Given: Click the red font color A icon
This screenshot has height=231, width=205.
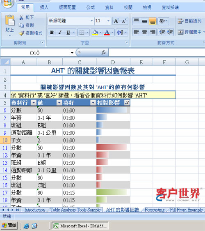Looking at the screenshot, I should pyautogui.click(x=107, y=32).
